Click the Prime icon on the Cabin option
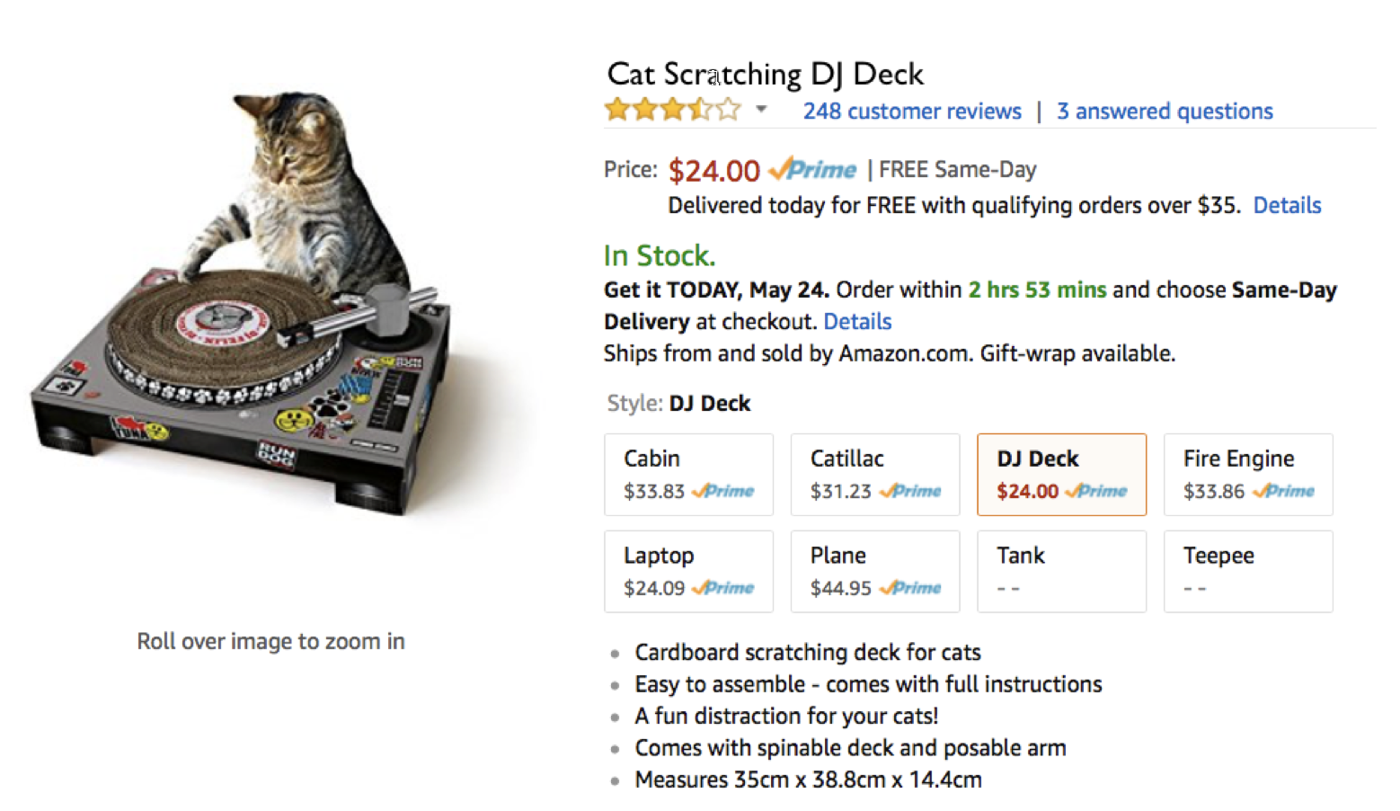This screenshot has width=1400, height=811. coord(724,491)
